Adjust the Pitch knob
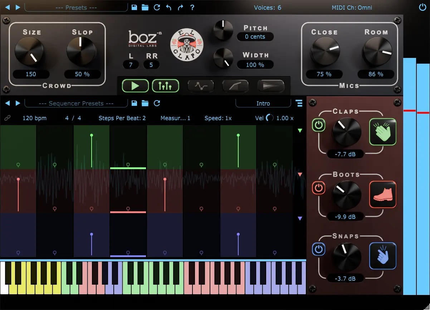 (223, 31)
